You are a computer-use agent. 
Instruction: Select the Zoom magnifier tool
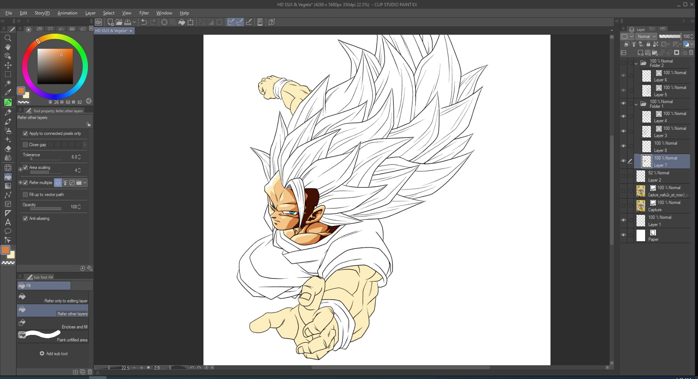coord(8,38)
